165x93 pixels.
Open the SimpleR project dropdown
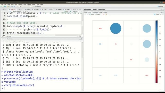point(161,6)
